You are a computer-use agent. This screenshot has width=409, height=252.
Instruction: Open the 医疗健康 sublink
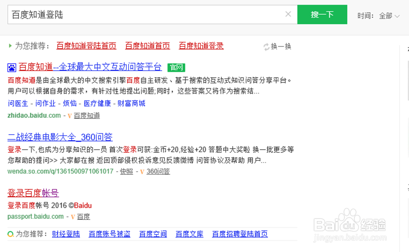click(97, 103)
